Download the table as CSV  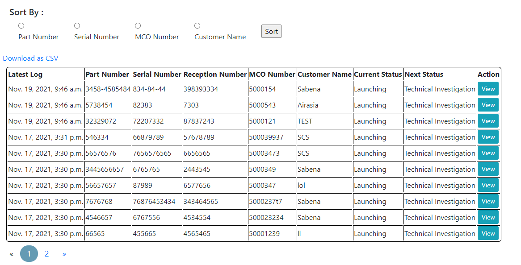coord(30,58)
